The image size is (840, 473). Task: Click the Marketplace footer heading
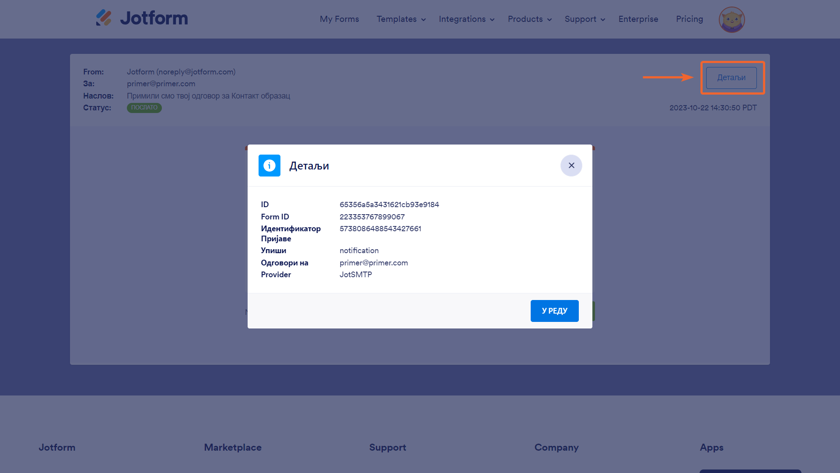pos(232,448)
